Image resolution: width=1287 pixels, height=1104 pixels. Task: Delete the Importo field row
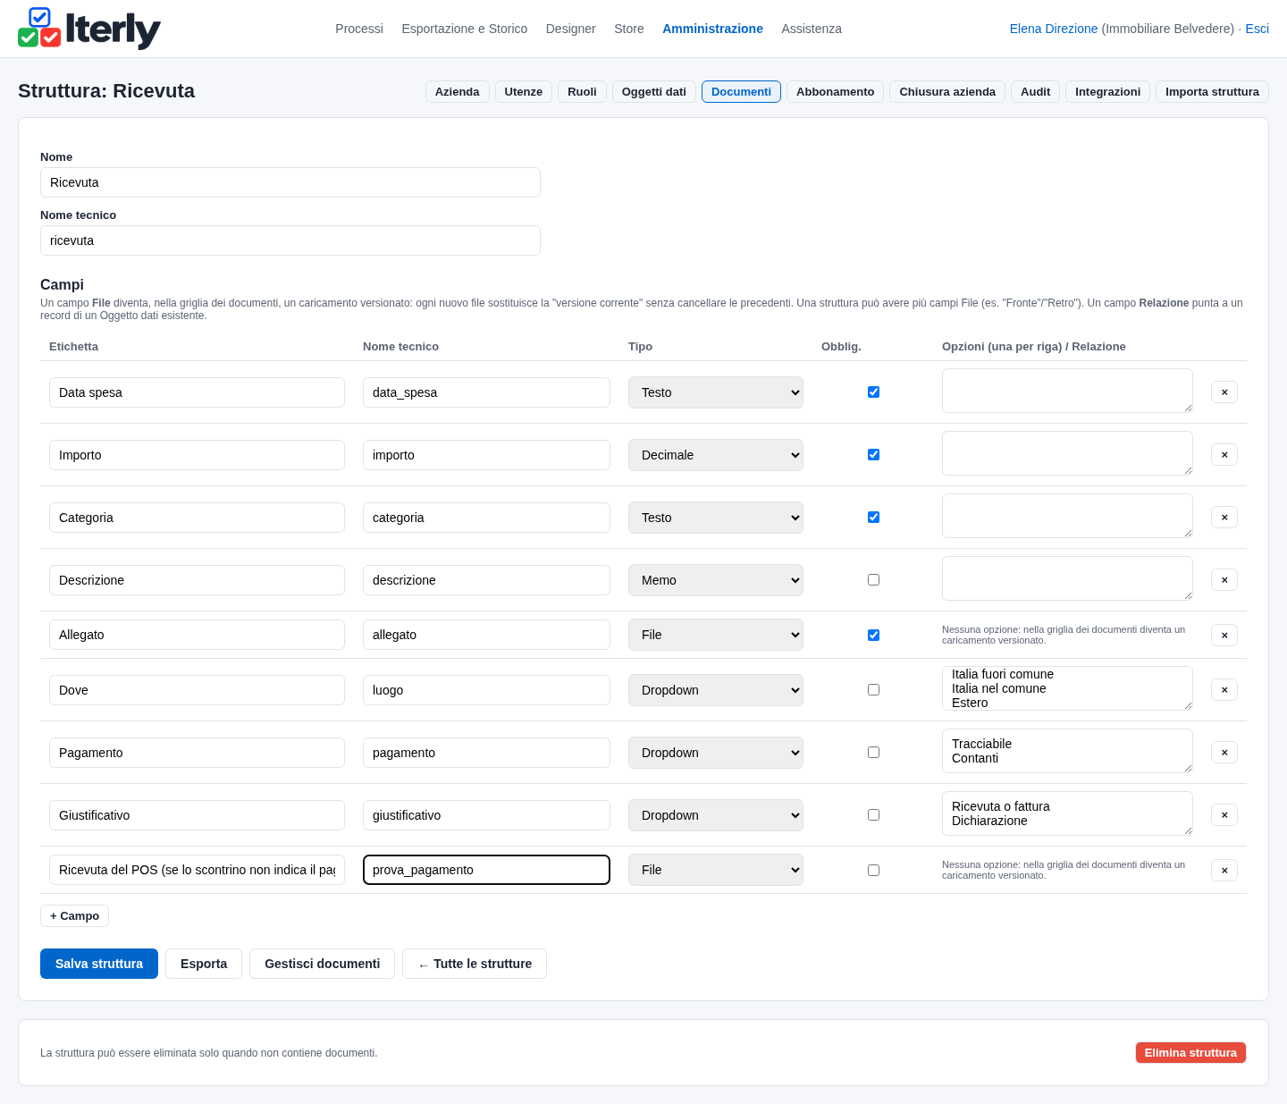1224,455
